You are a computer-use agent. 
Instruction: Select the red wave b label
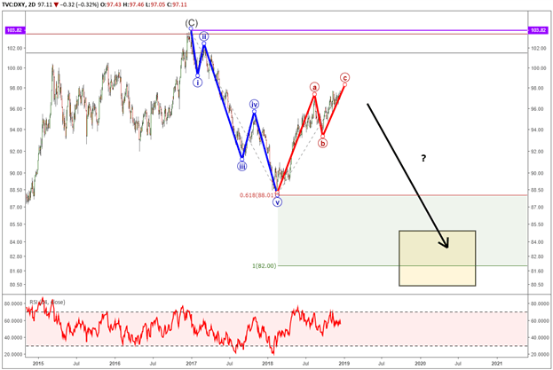(x=322, y=144)
